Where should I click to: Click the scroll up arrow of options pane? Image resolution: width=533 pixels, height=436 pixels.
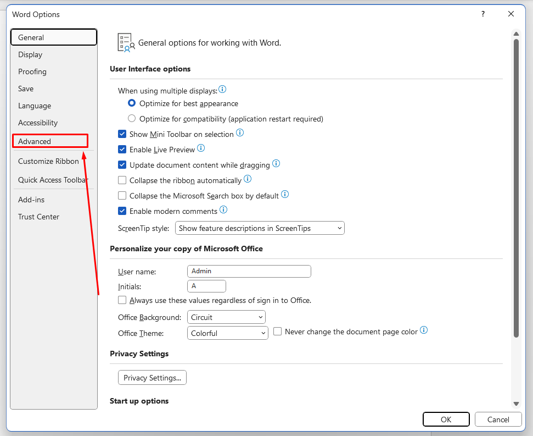pos(516,34)
